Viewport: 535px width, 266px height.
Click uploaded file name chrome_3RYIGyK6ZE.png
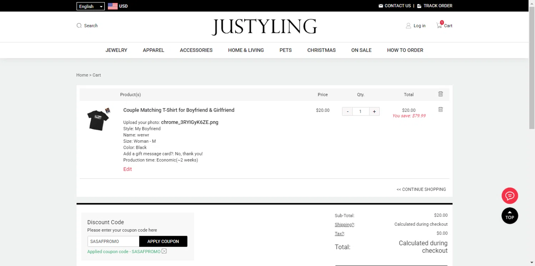point(190,122)
